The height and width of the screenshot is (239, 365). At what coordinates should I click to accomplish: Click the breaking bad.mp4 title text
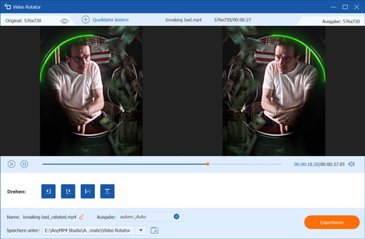pyautogui.click(x=184, y=20)
